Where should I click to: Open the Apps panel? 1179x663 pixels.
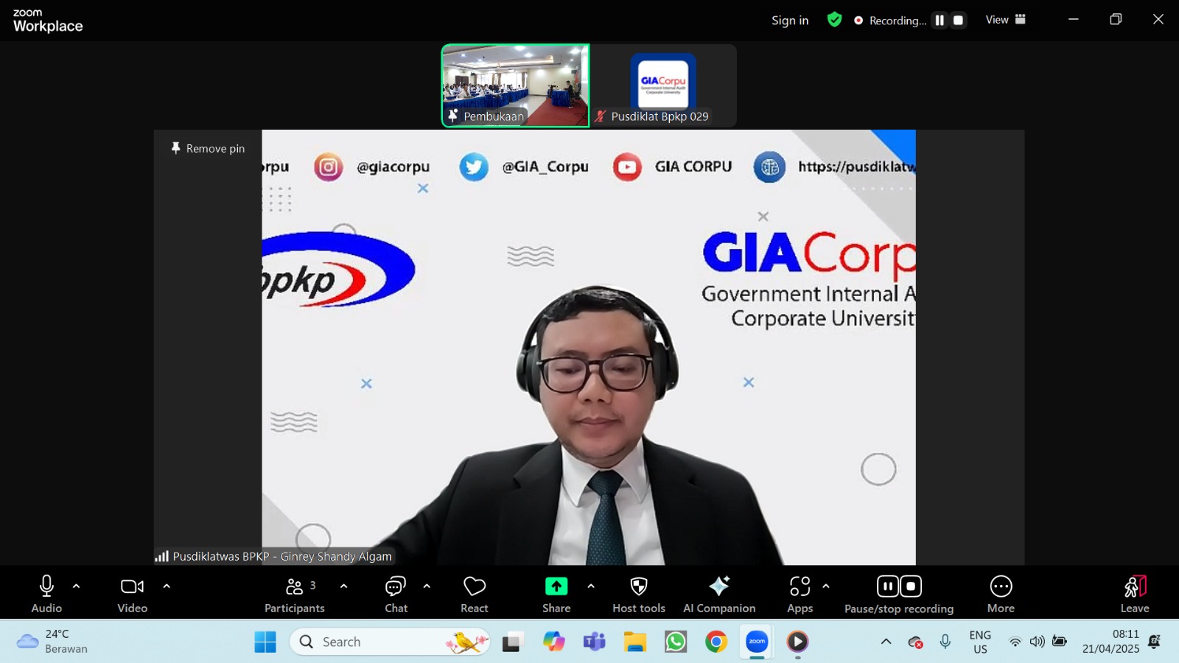(800, 594)
